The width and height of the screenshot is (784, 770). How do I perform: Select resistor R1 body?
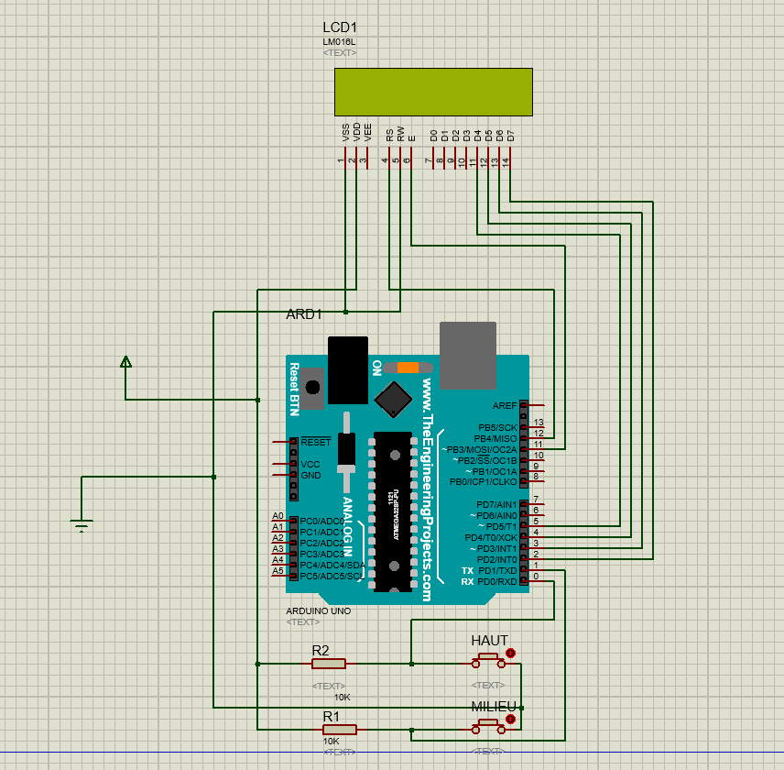coord(340,730)
